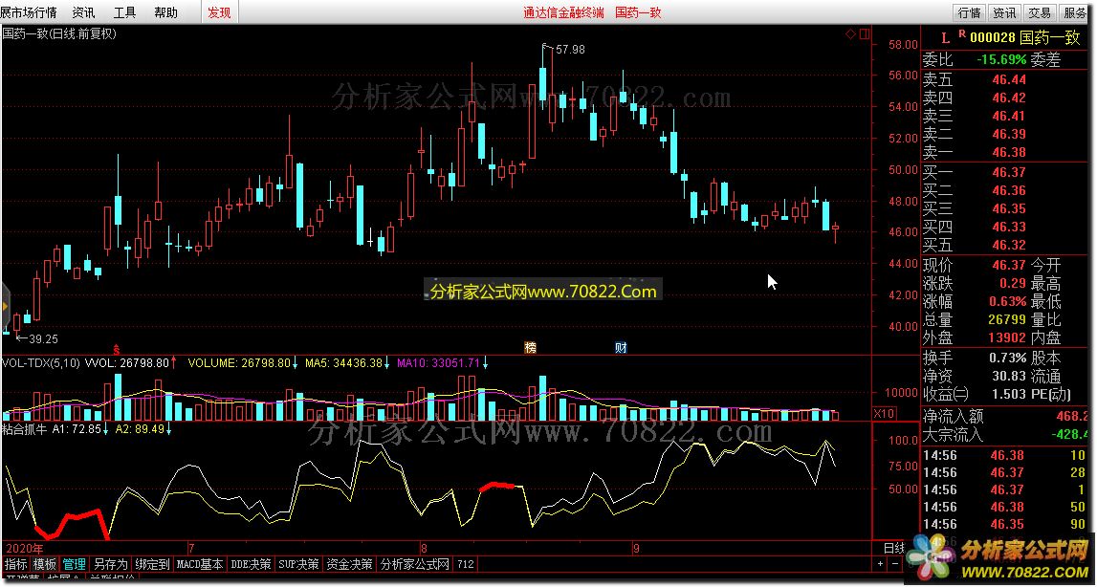Viewport: 1097px width, 587px height.
Task: Switch to SUP决策 template
Action: (x=298, y=564)
